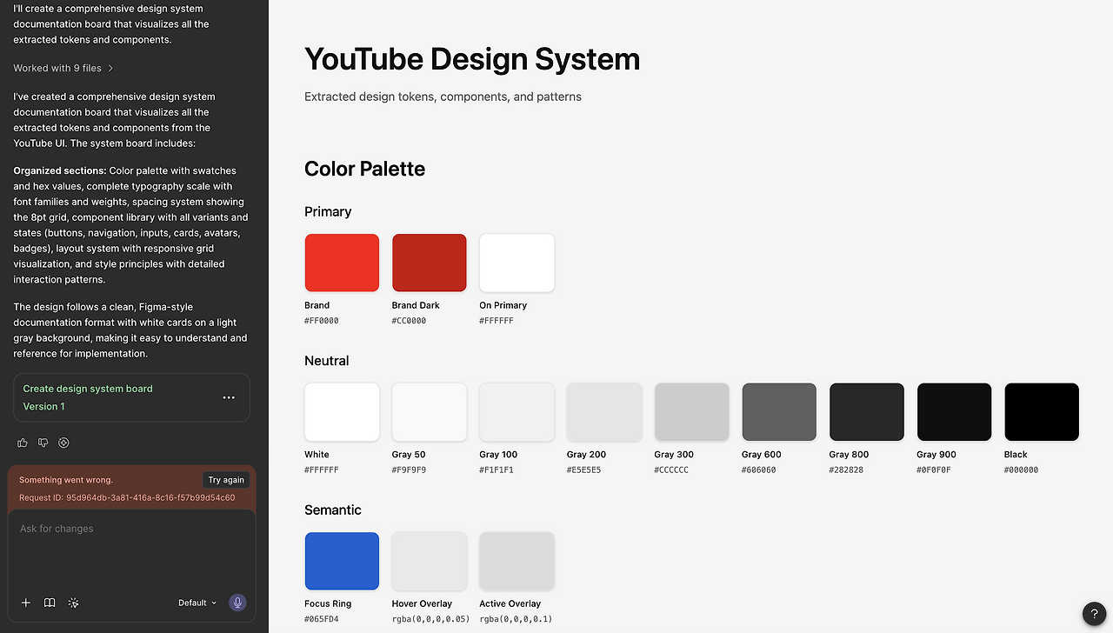Click the Black color swatch

click(1042, 412)
